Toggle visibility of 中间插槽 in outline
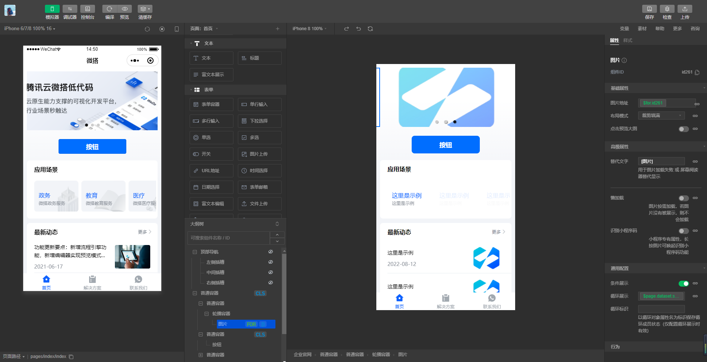 click(271, 273)
